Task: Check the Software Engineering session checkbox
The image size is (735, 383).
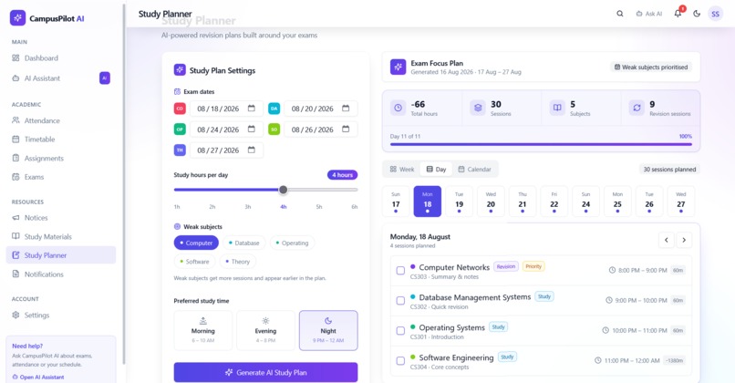Action: point(400,360)
